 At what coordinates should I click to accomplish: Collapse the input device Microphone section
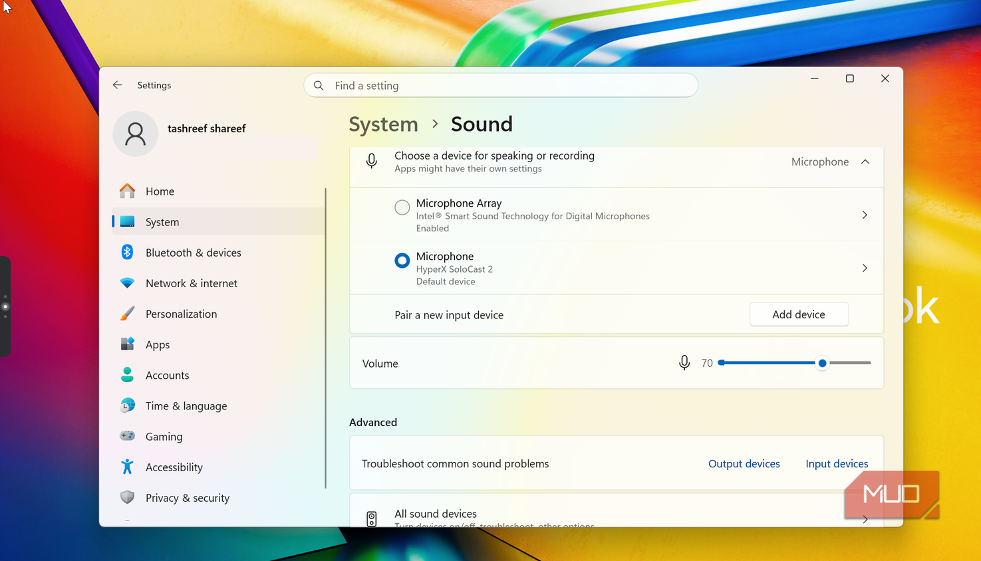point(865,162)
